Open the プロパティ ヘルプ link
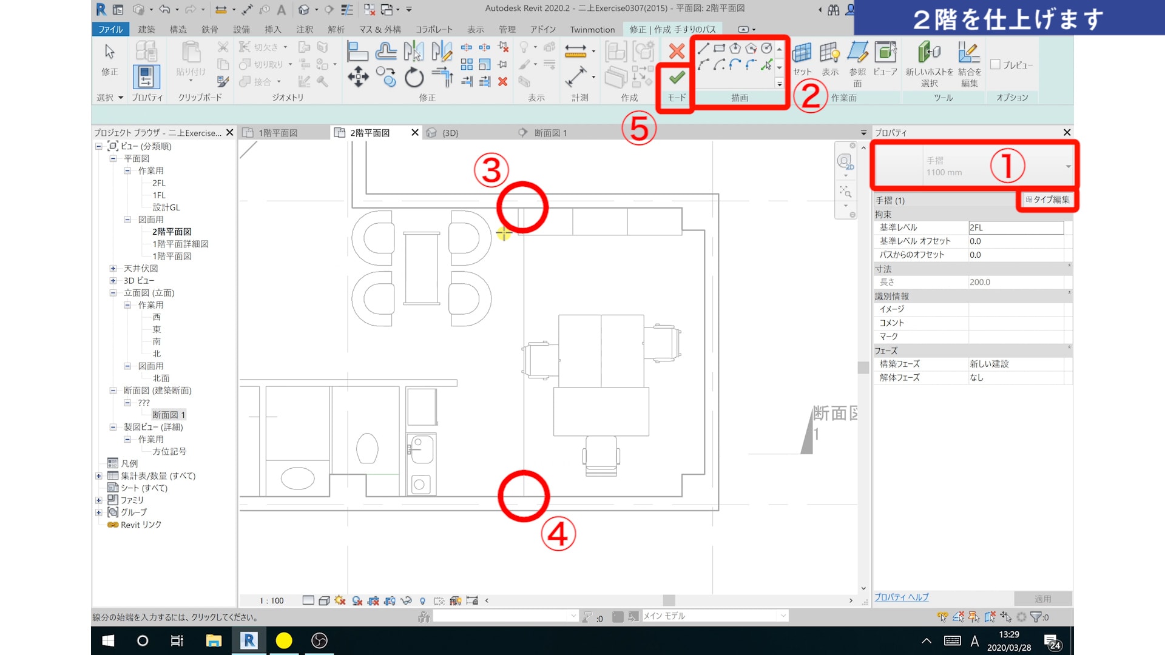 click(901, 597)
